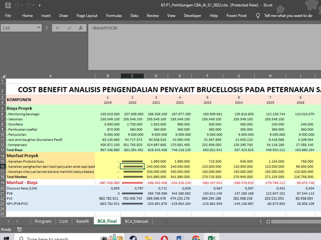The width and height of the screenshot is (321, 240).
Task: Click the Cancel X icon in formula bar
Action: coord(58,28)
